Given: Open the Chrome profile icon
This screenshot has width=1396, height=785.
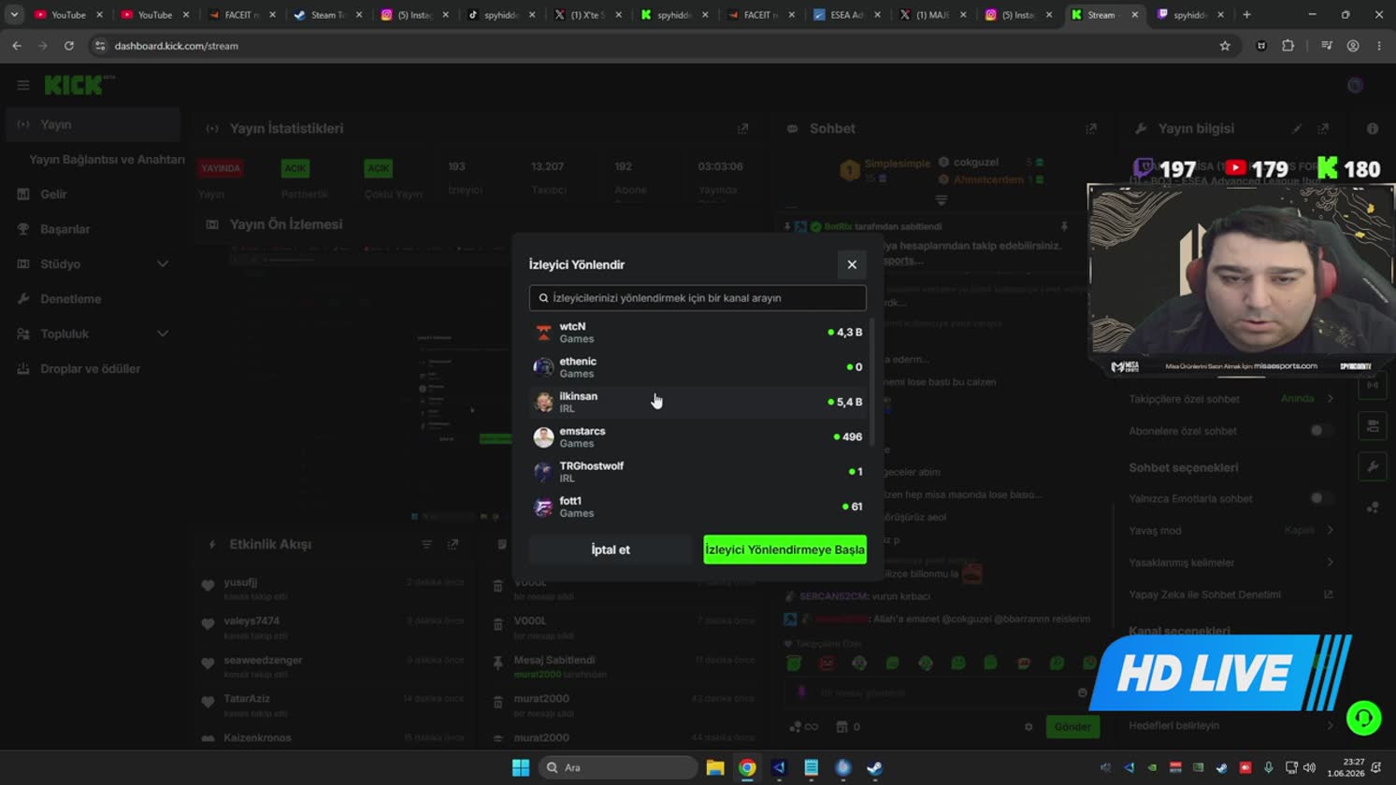Looking at the screenshot, I should (1353, 46).
